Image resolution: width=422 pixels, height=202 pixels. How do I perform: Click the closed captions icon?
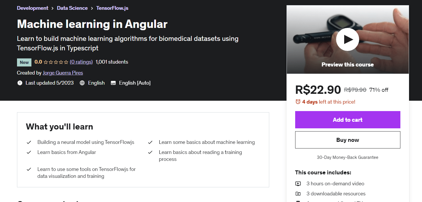113,83
